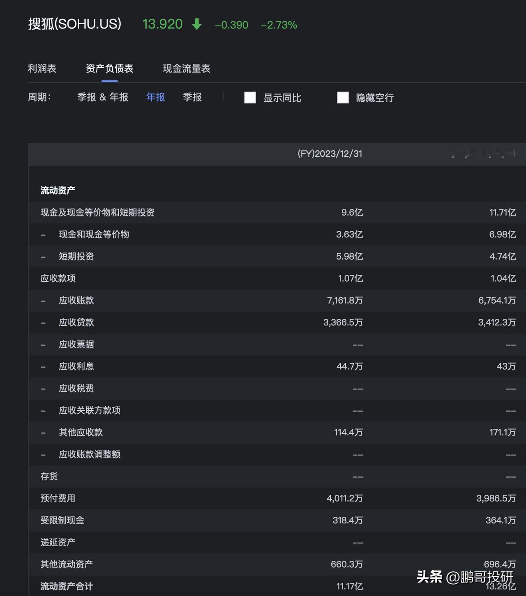The image size is (526, 596).
Task: Select the 应收利息 row label
Action: pyautogui.click(x=76, y=366)
